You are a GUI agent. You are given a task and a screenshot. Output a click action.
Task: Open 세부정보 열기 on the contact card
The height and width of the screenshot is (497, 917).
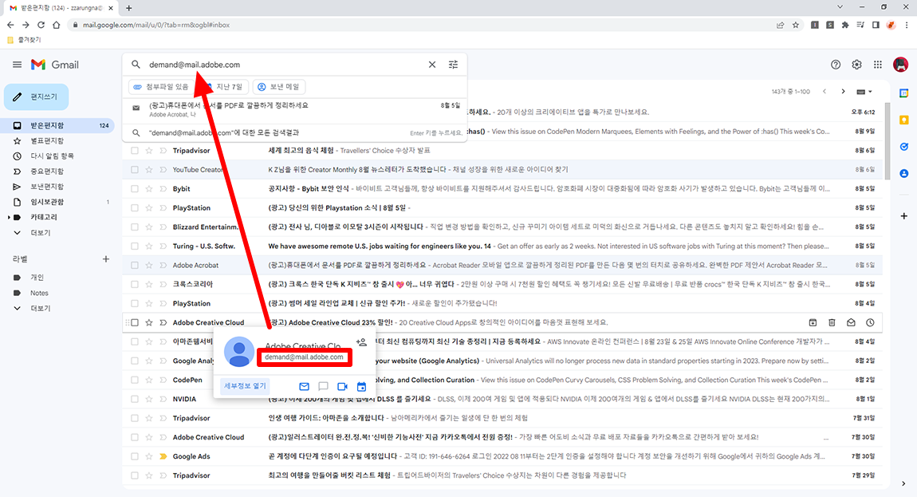tap(245, 386)
